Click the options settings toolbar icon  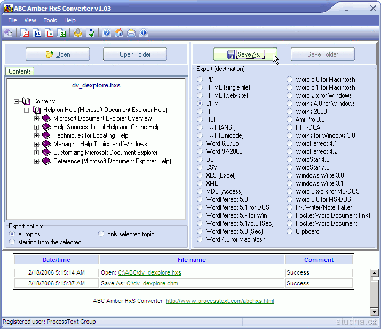78,33
